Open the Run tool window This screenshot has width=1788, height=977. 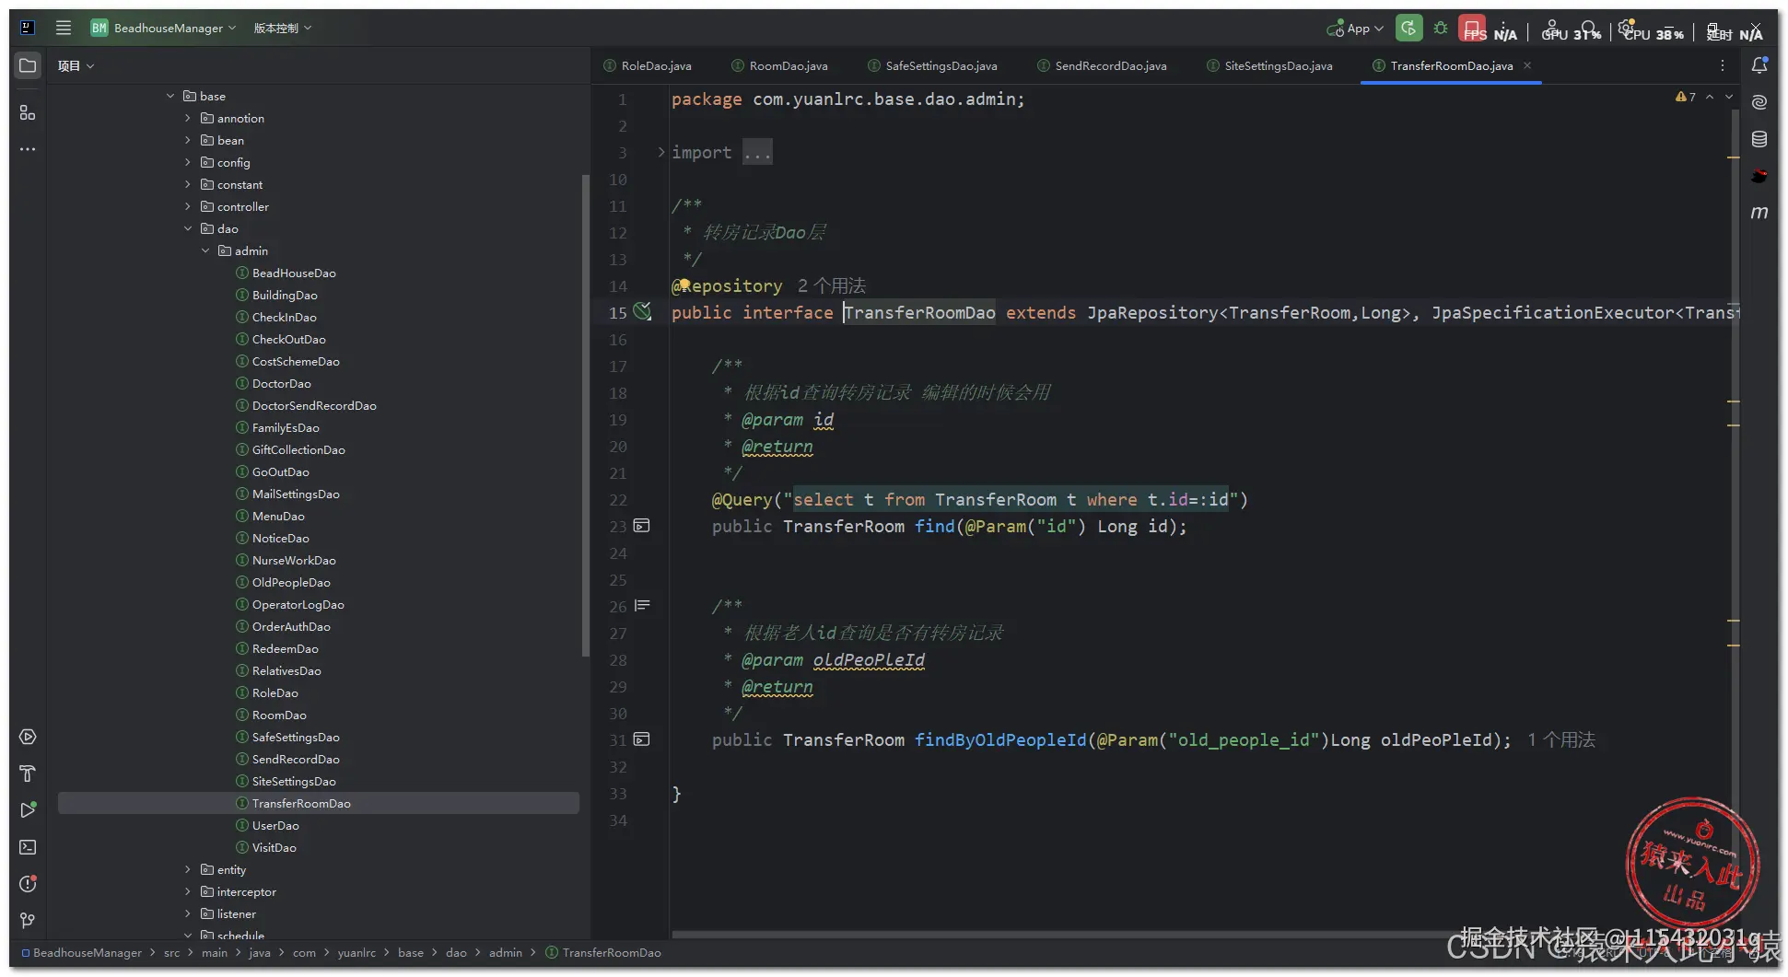click(28, 810)
